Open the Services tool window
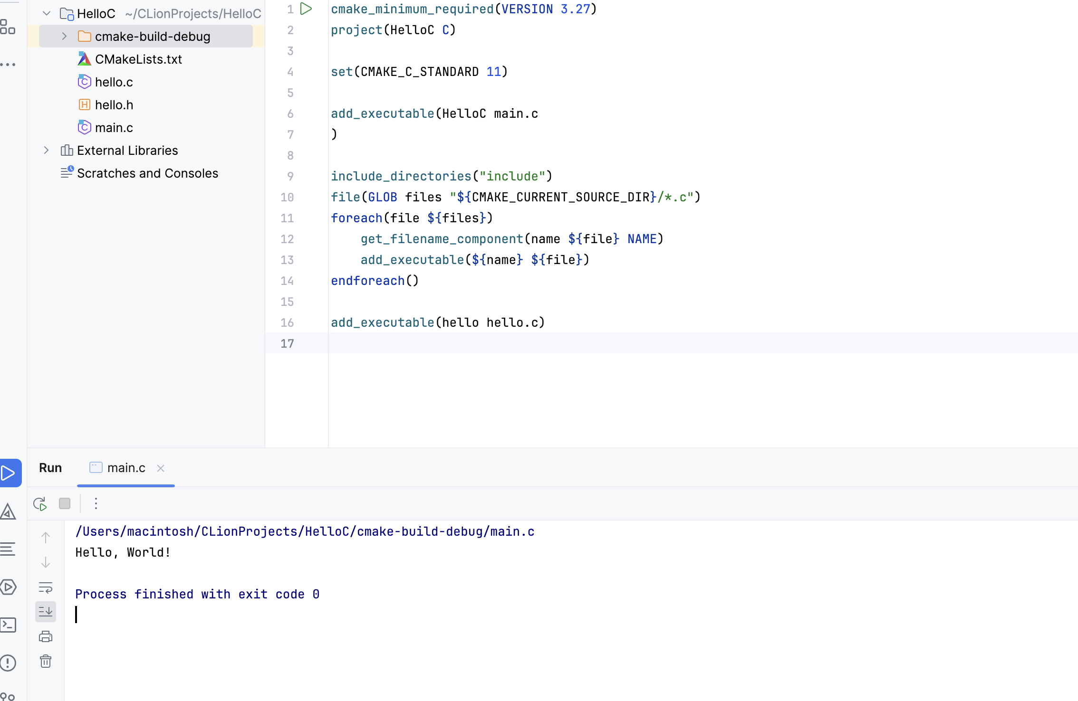The height and width of the screenshot is (701, 1078). [x=8, y=587]
